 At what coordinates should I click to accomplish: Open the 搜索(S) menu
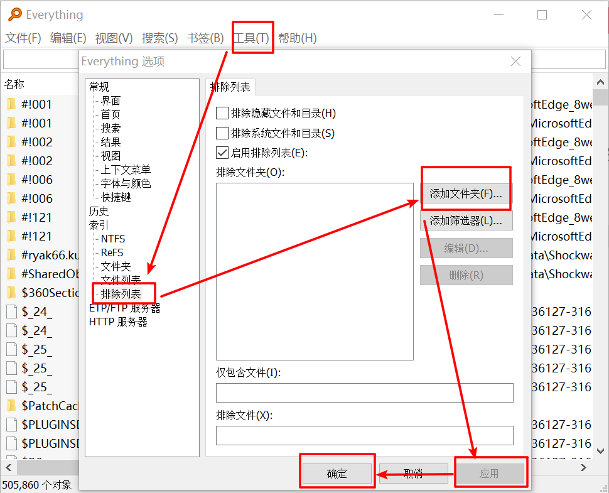point(159,38)
